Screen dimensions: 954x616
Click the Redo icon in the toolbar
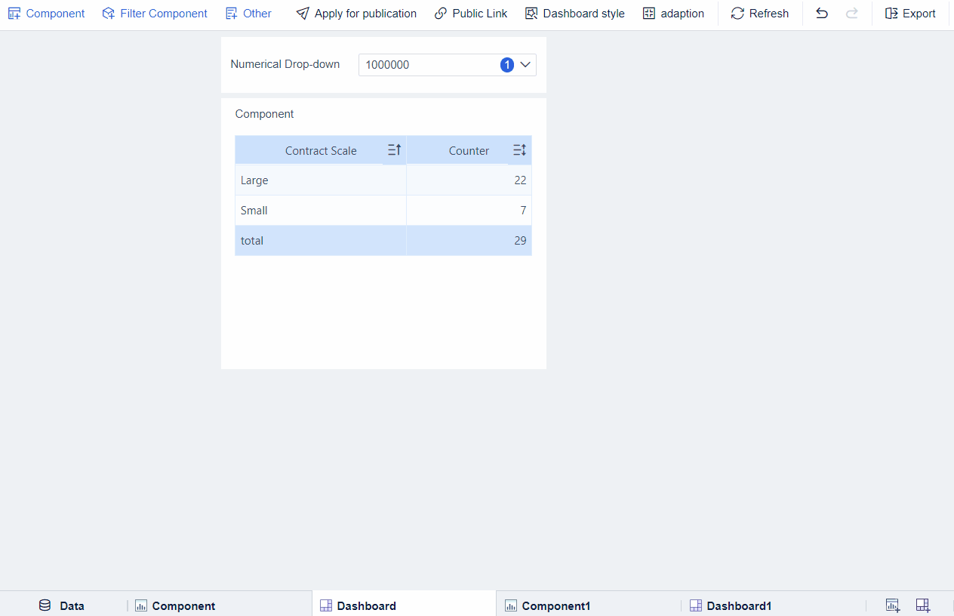click(852, 13)
